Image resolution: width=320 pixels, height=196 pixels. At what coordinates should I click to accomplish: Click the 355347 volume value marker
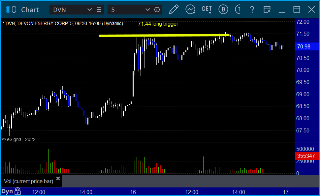click(307, 156)
